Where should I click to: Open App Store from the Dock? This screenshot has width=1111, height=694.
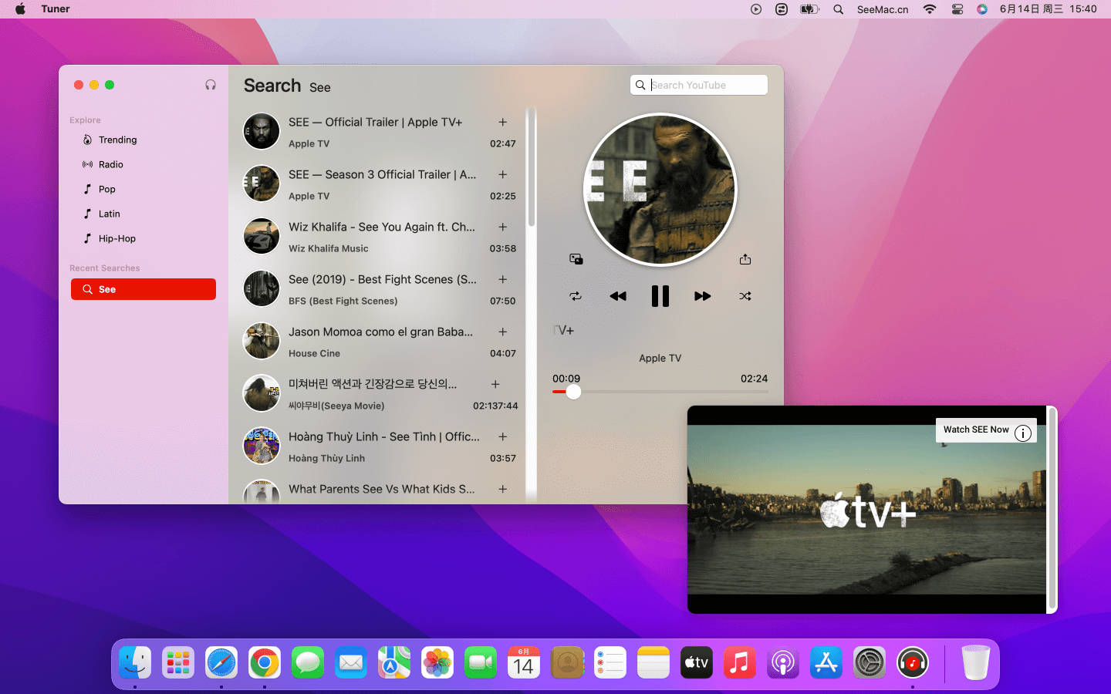[826, 662]
